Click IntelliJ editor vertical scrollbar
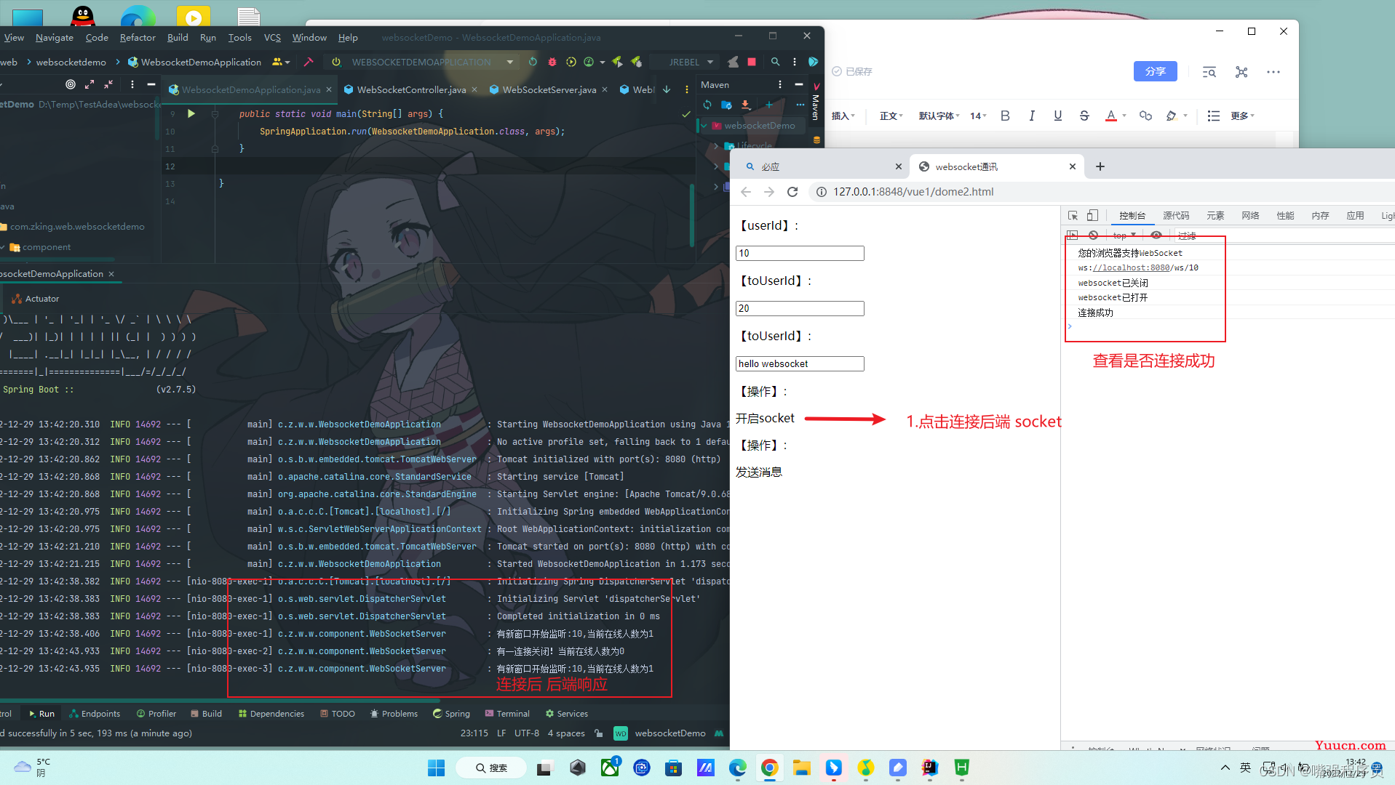The height and width of the screenshot is (785, 1395). coord(692,214)
